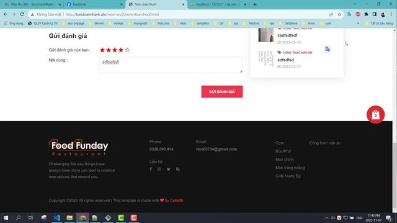The width and height of the screenshot is (397, 223).
Task: Click the browser address bar URL
Action: 112,14
